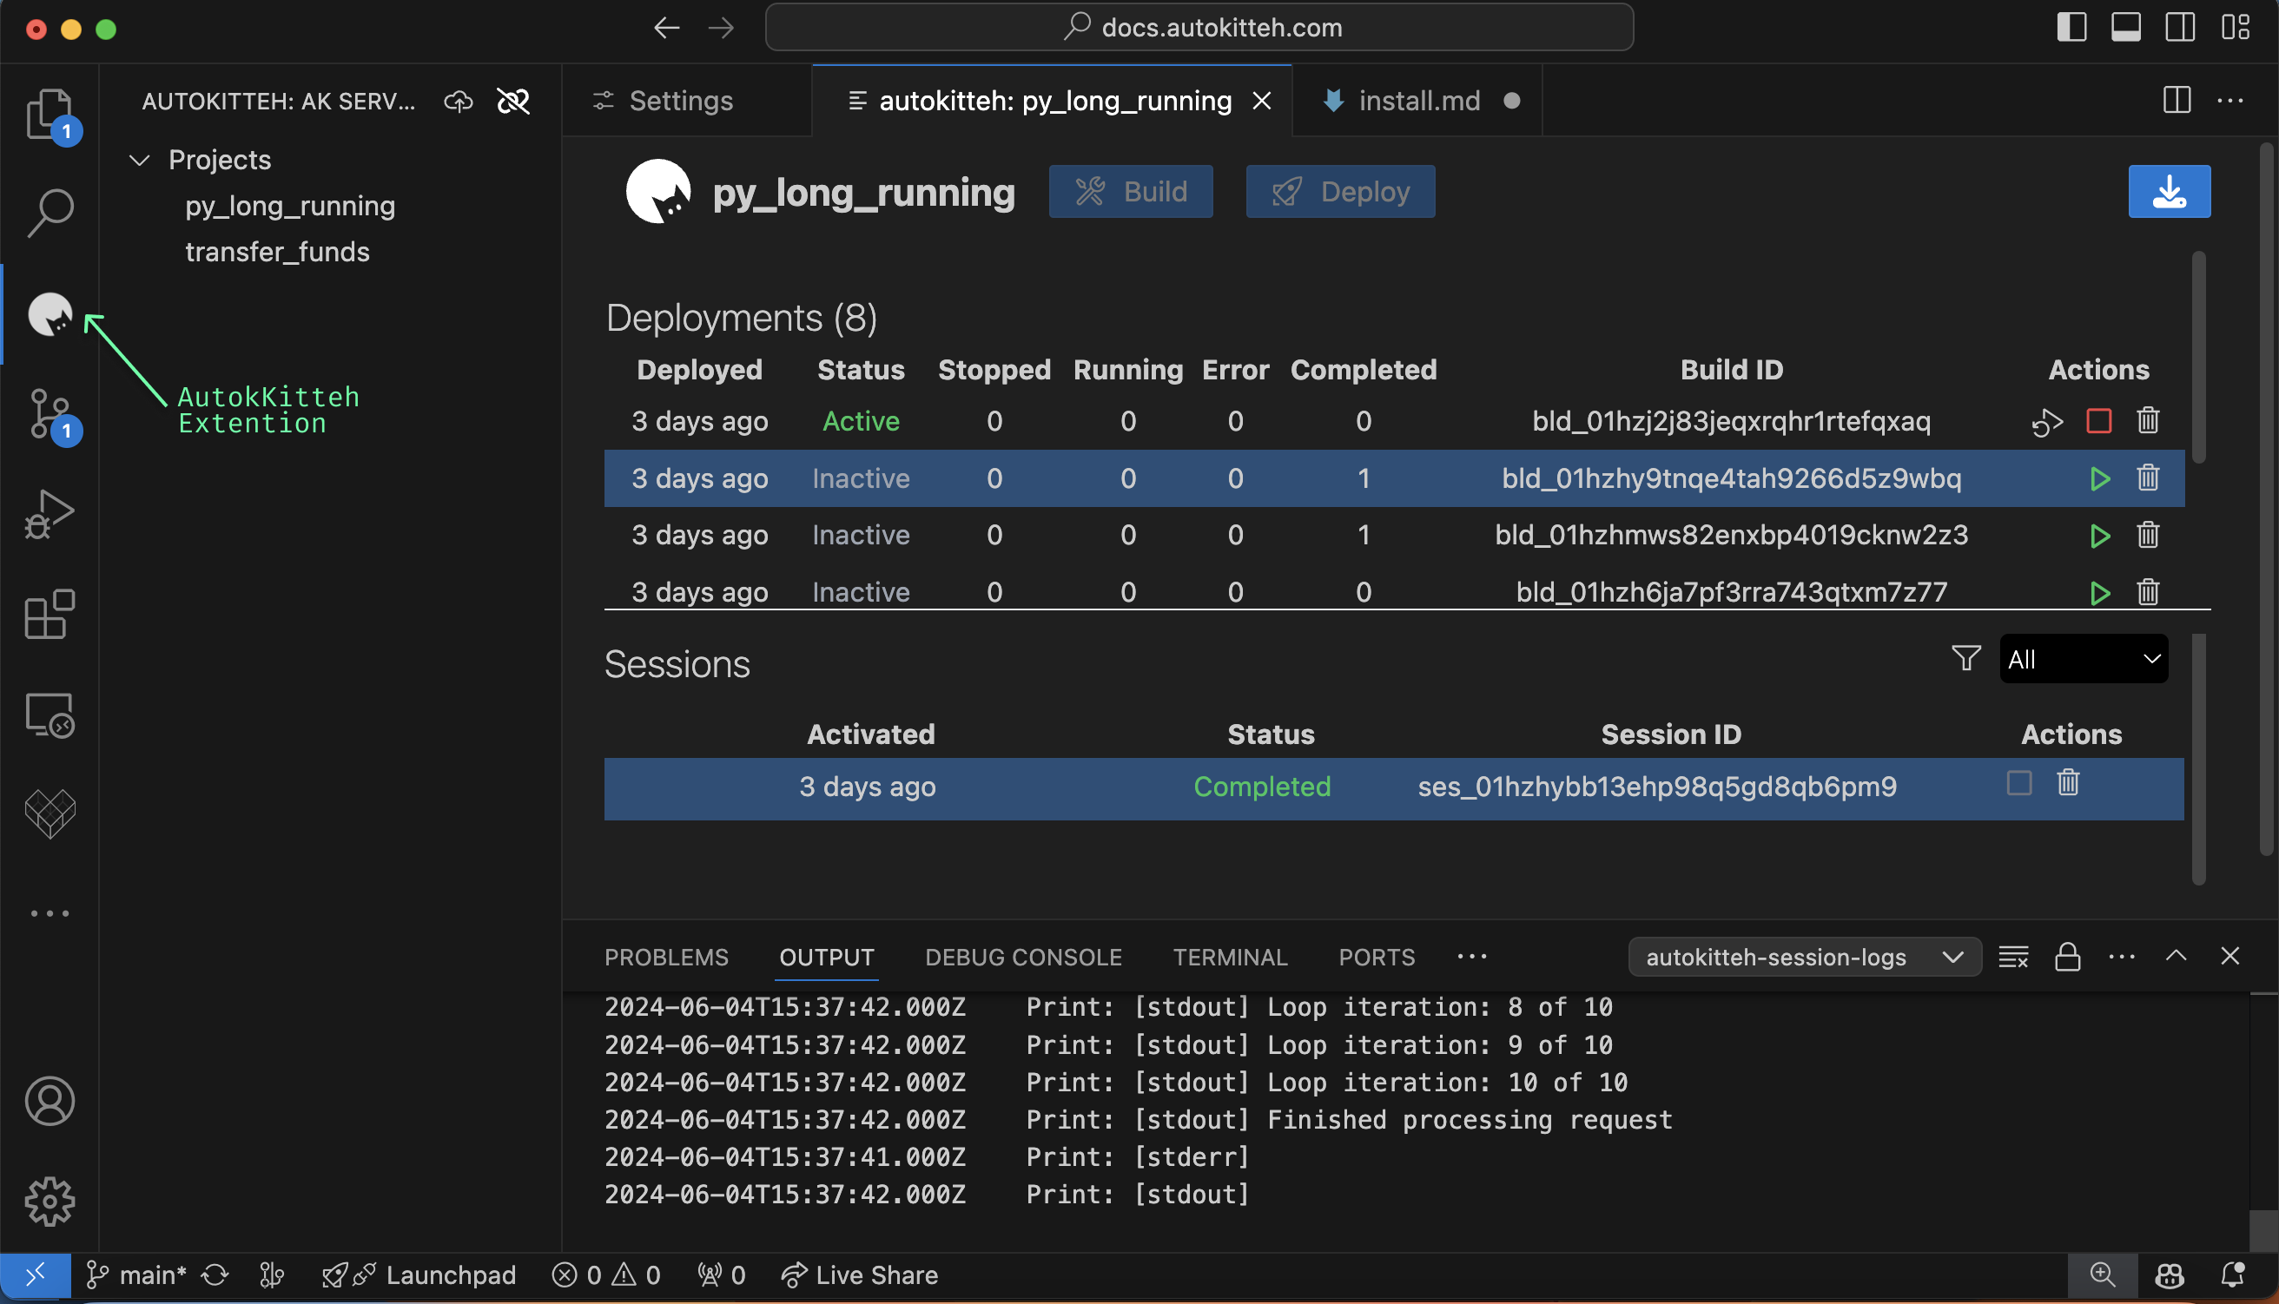Switch to the Settings editor tab
The image size is (2279, 1304).
point(686,101)
